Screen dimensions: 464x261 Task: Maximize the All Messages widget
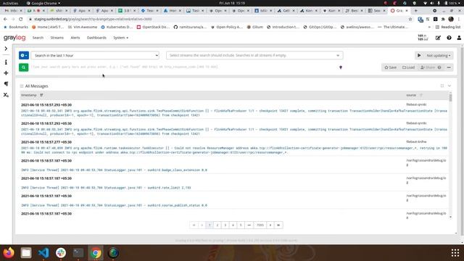442,86
